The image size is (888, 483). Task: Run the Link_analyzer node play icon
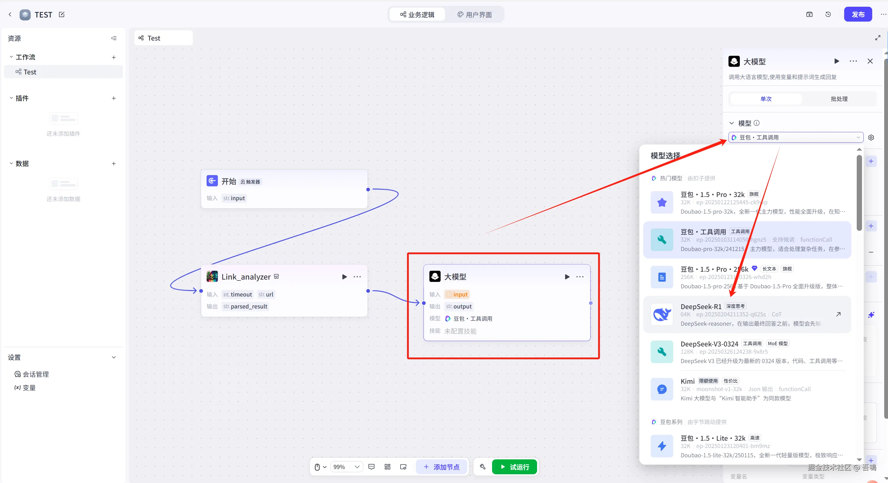[x=344, y=277]
